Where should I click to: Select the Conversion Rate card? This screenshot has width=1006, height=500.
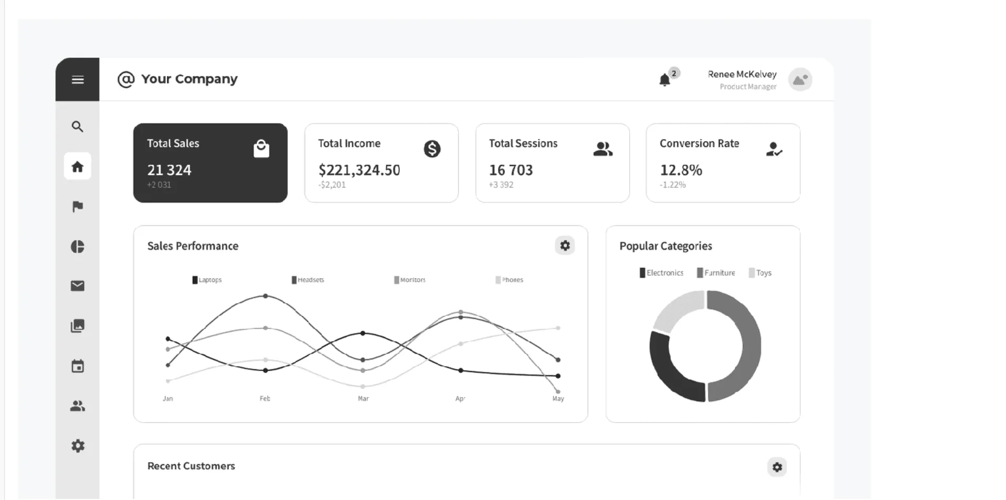723,163
